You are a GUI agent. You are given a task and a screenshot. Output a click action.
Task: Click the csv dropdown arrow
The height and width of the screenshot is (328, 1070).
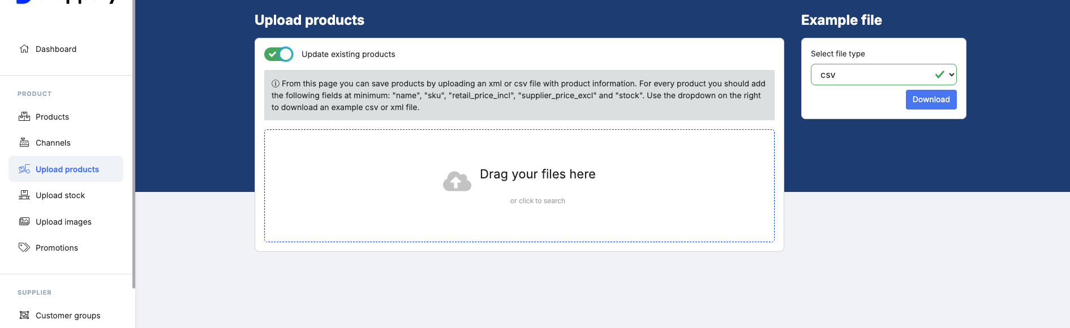tap(952, 75)
